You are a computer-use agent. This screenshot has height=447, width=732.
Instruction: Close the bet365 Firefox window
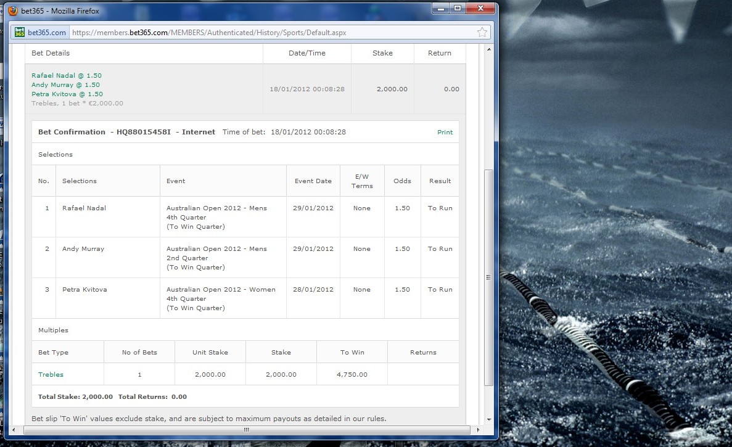(480, 9)
